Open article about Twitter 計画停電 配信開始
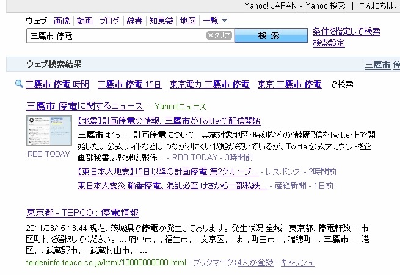This screenshot has width=400, height=275. [169, 121]
